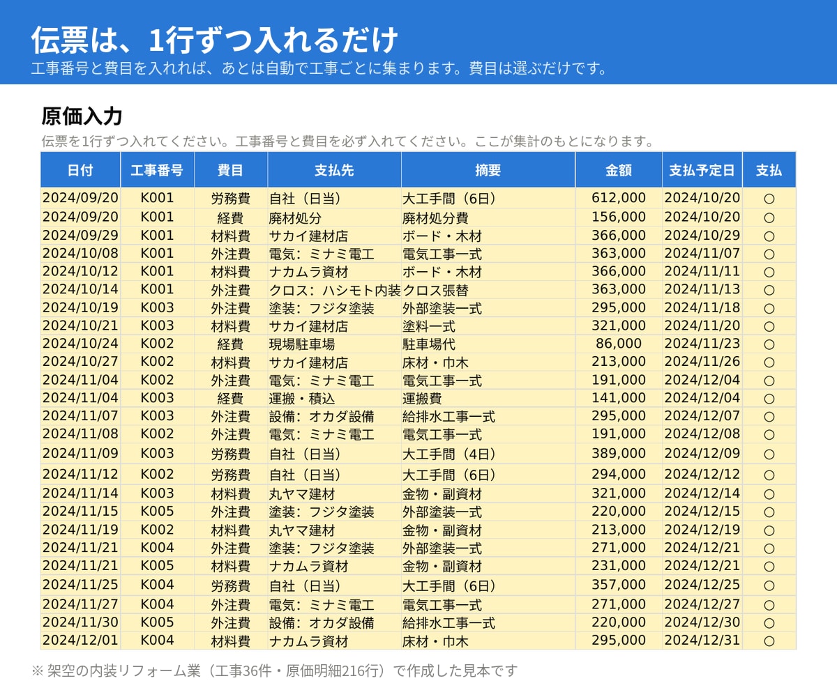Click the '支払' paid-status column header
This screenshot has height=690, width=837.
click(769, 170)
